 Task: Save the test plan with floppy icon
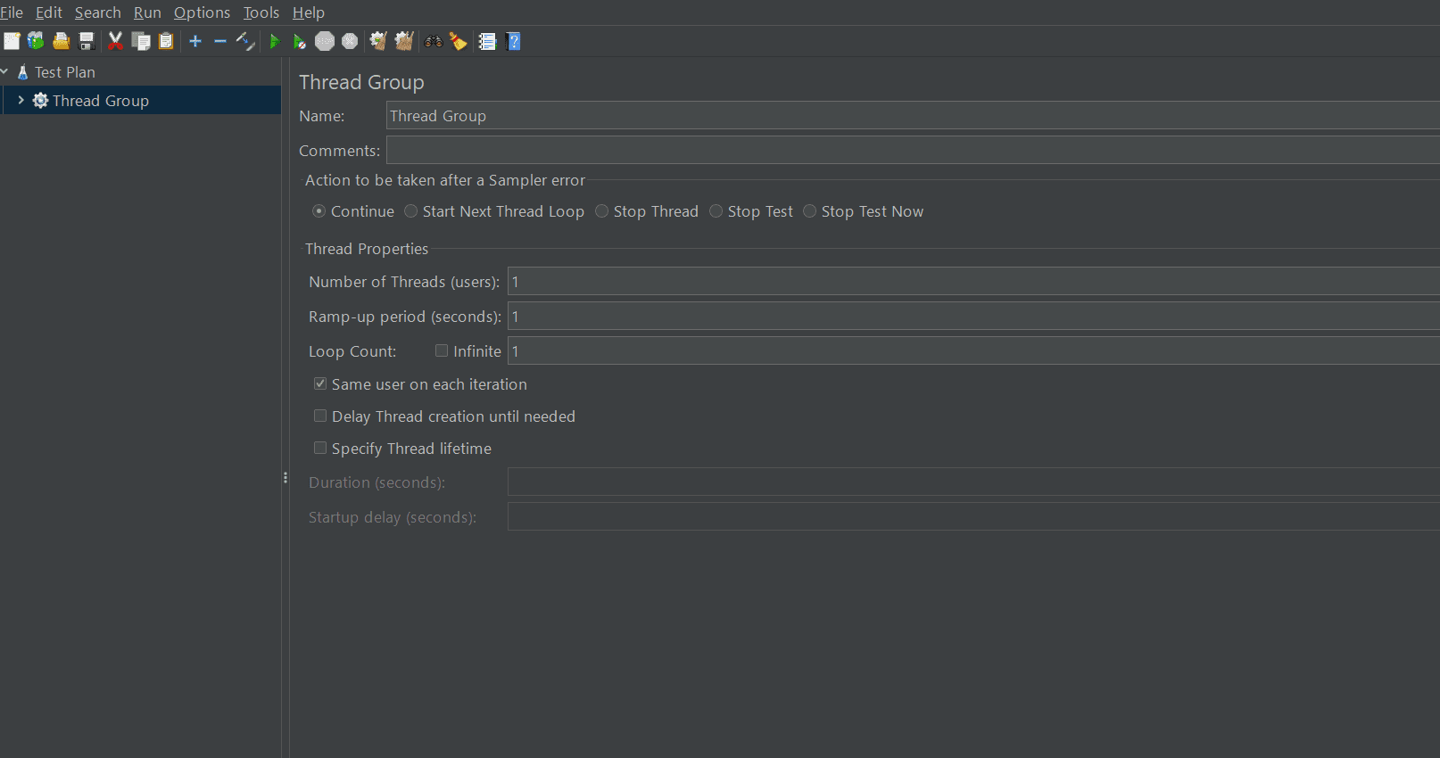(87, 41)
